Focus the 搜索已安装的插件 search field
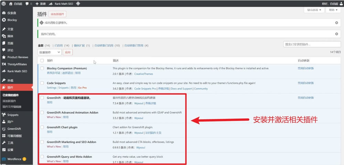This screenshot has width=344, height=165. pyautogui.click(x=312, y=44)
